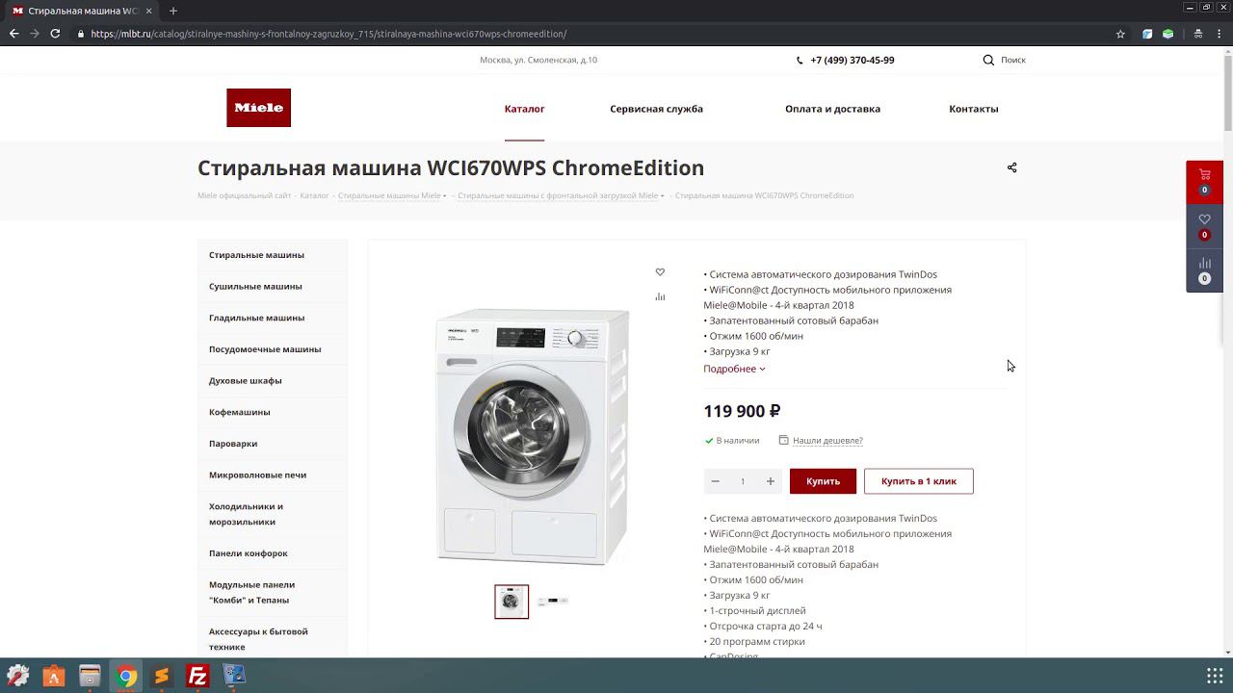Click the Miele logo
Image resolution: width=1233 pixels, height=693 pixels.
[x=258, y=108]
